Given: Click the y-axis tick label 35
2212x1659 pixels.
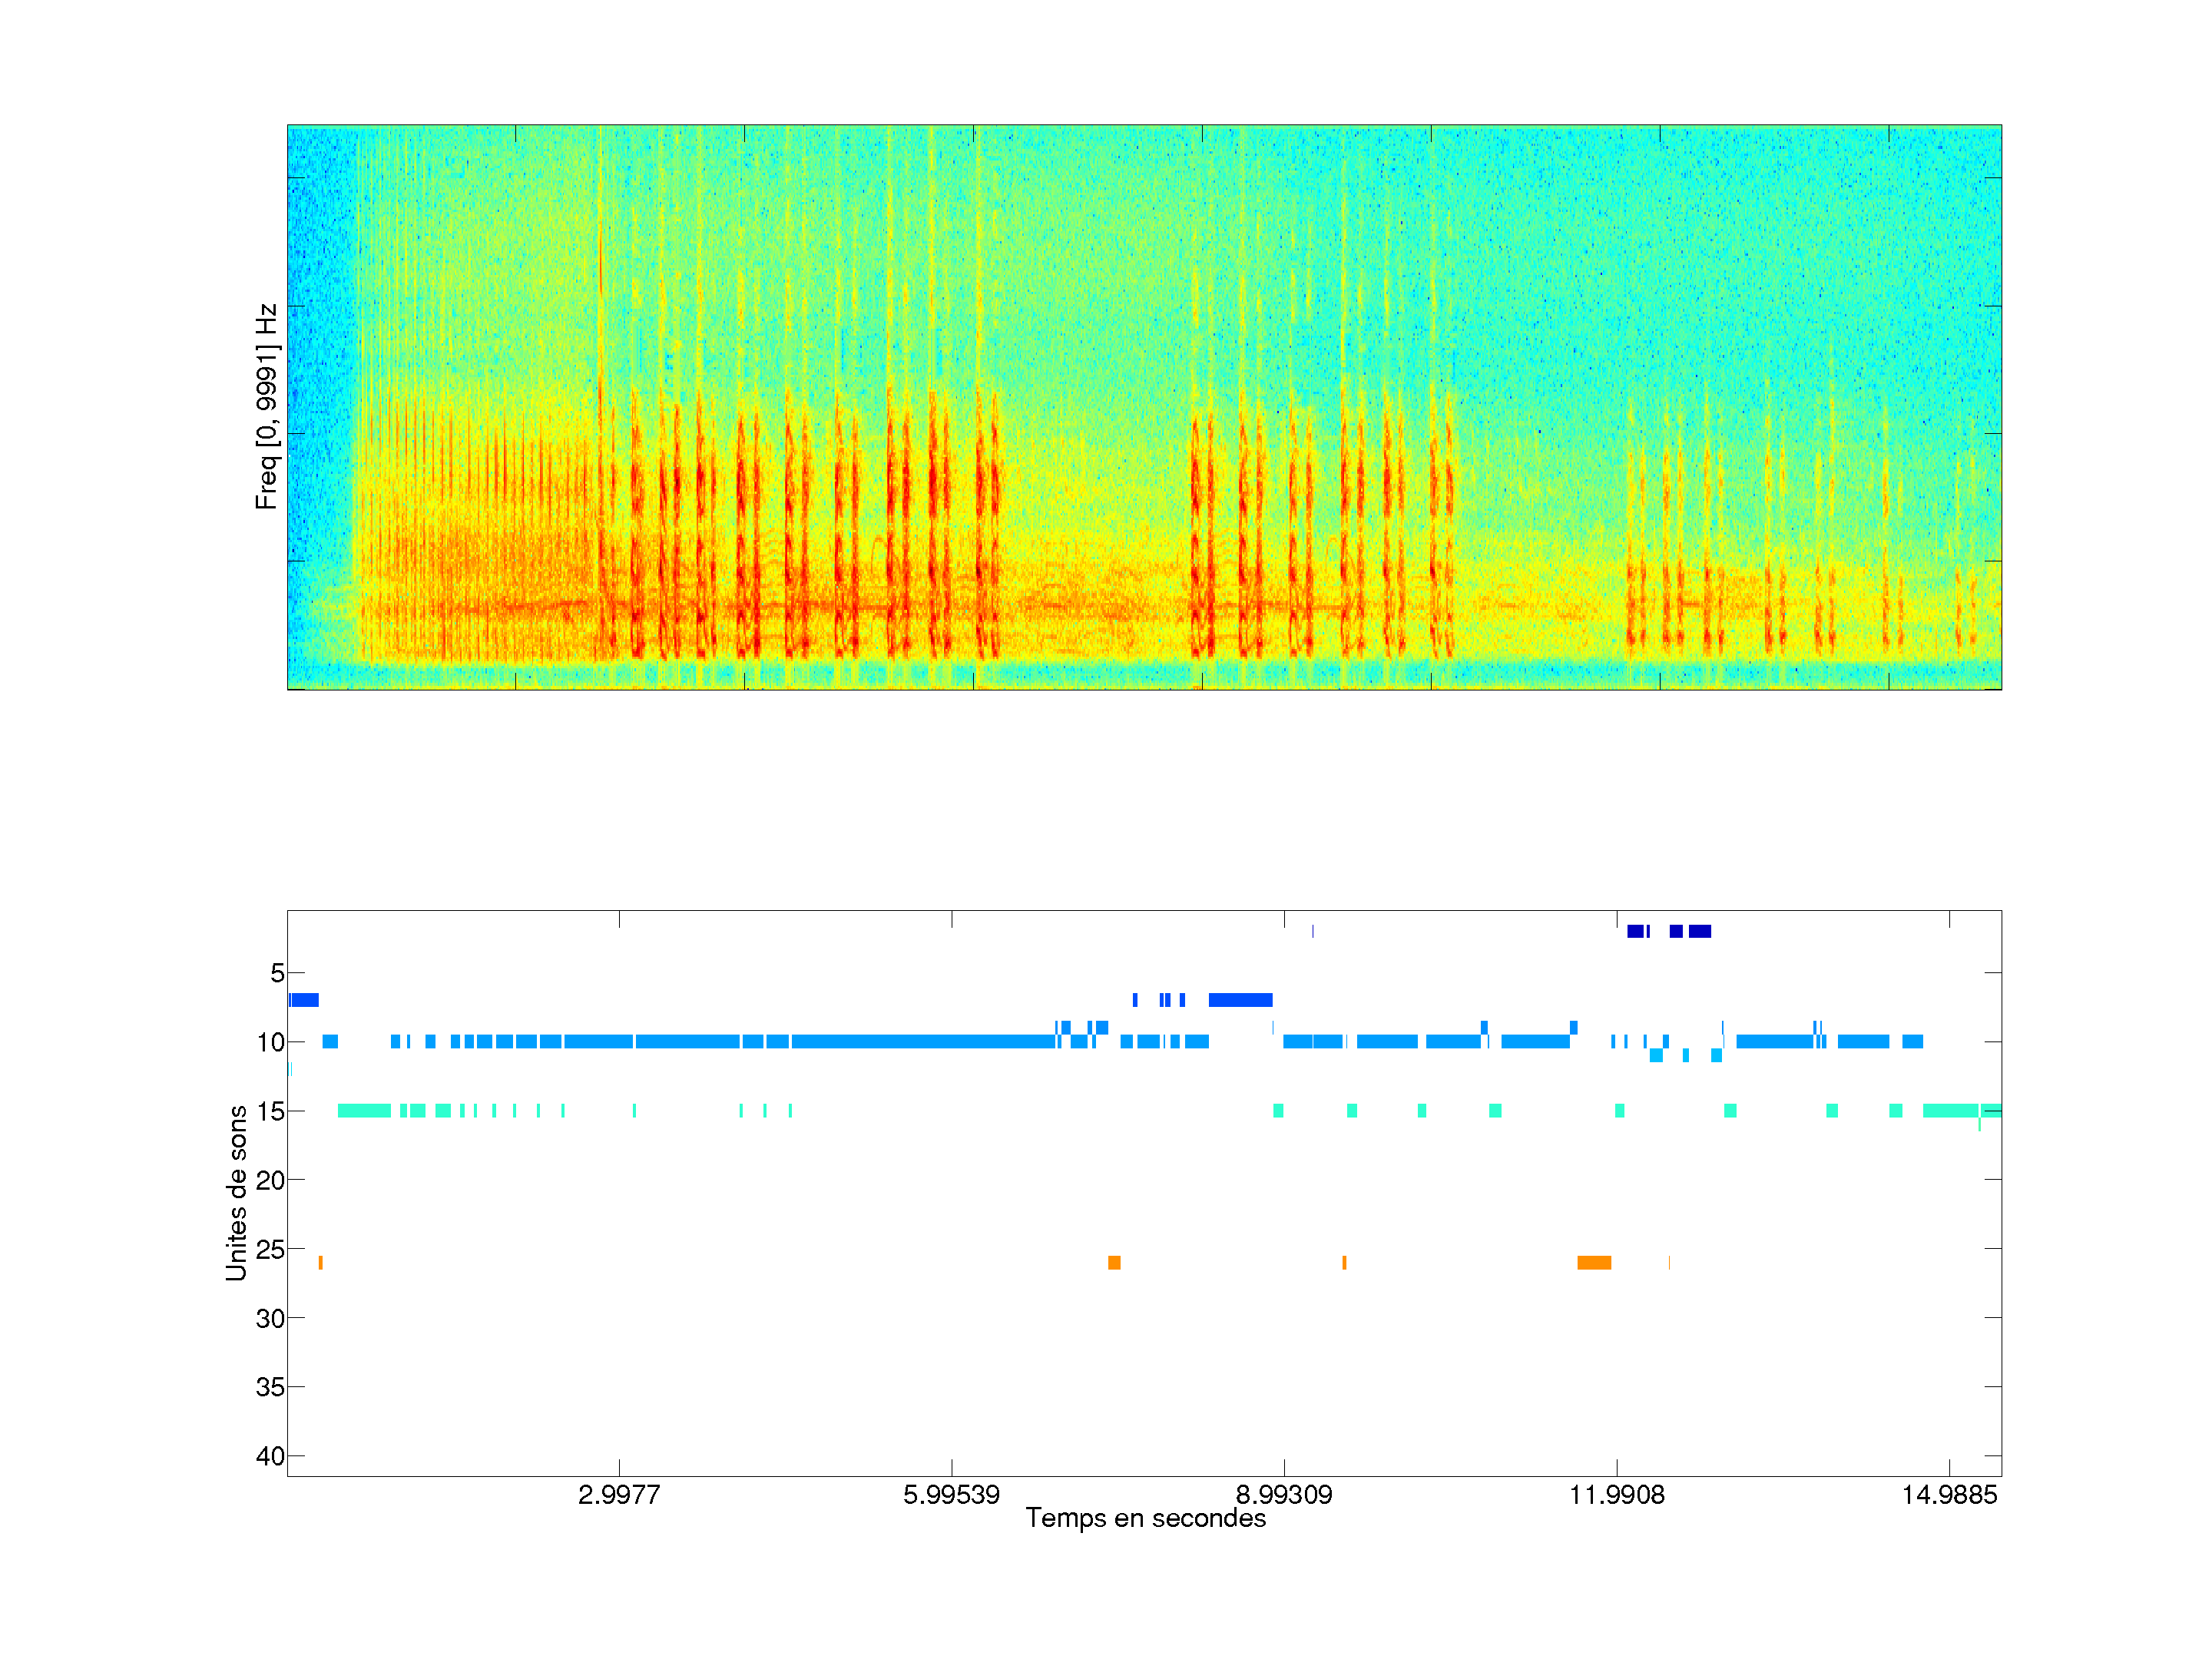Looking at the screenshot, I should [x=270, y=1387].
